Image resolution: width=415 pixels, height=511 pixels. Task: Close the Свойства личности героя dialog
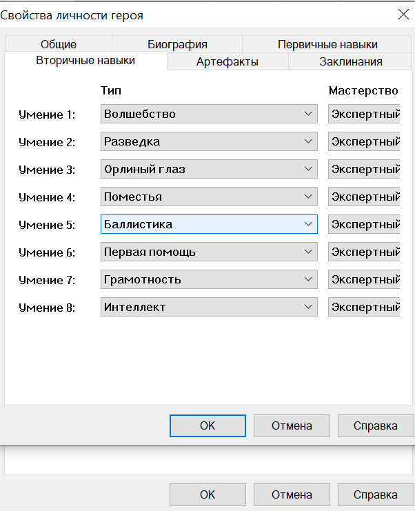pos(403,14)
